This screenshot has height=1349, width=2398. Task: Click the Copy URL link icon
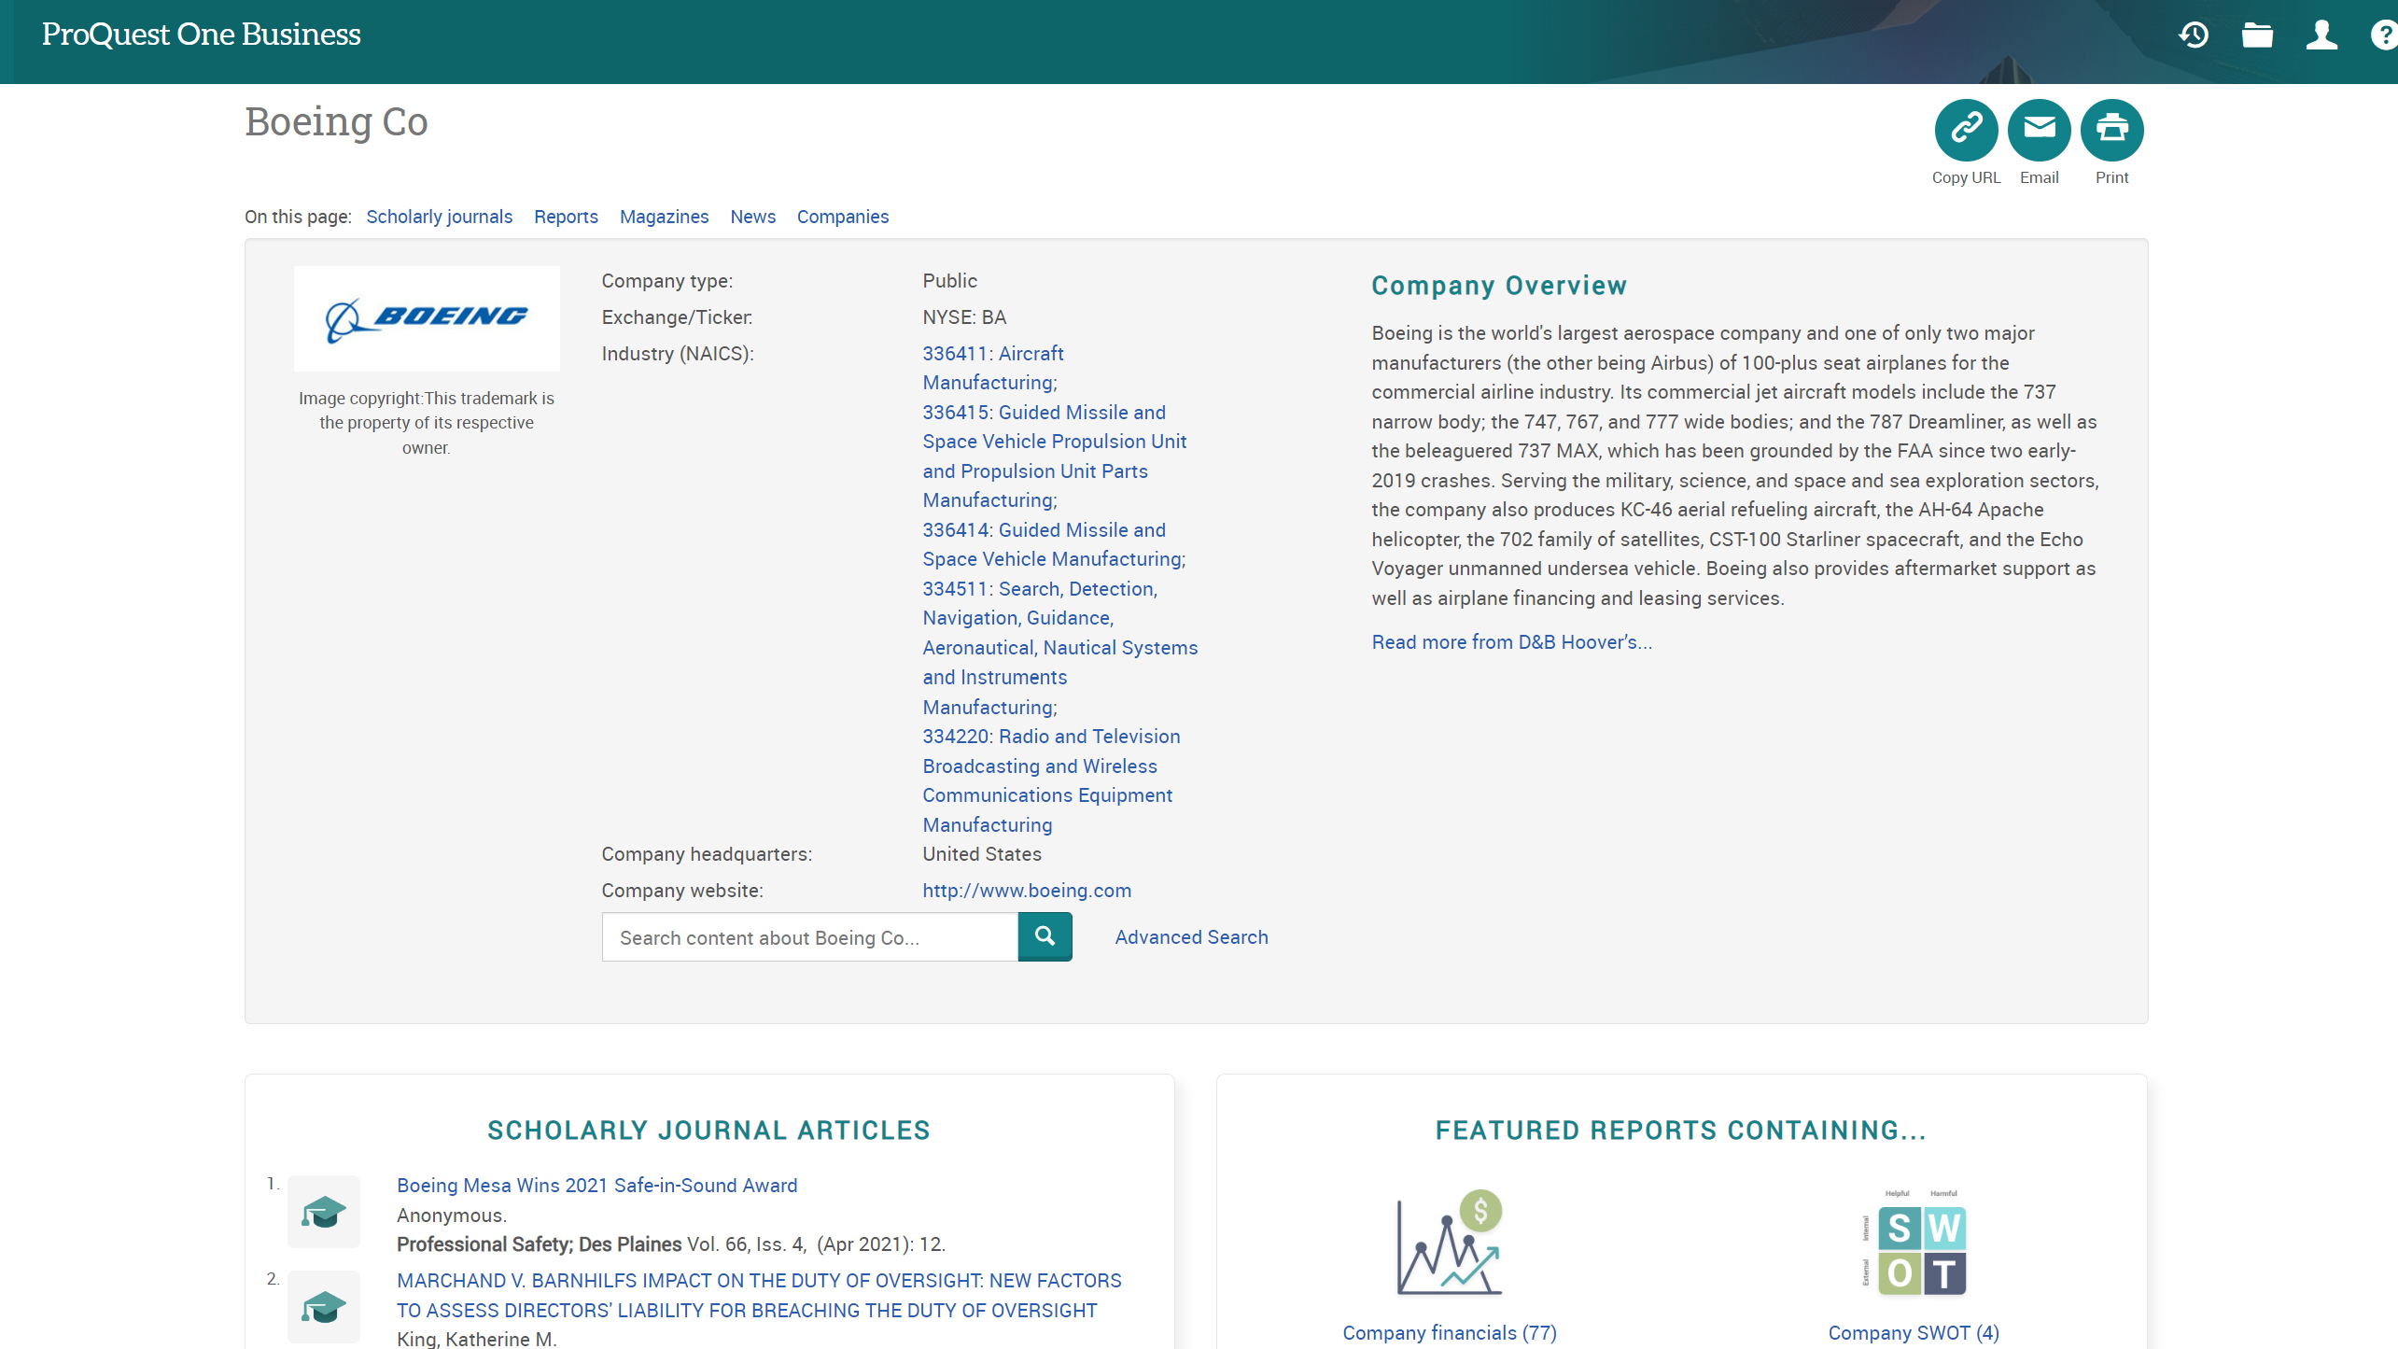[1966, 129]
